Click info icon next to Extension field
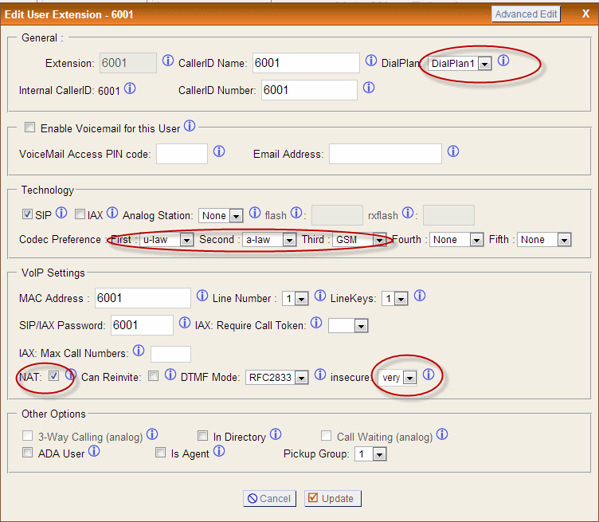 coord(168,61)
